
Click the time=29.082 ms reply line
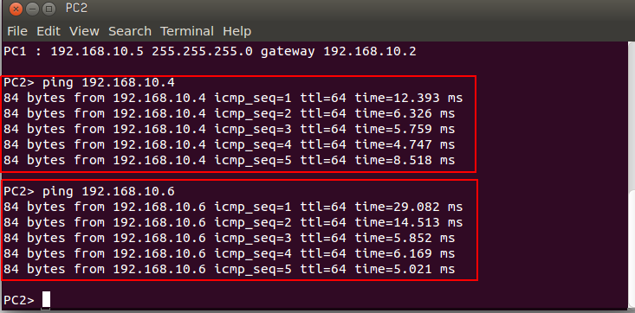point(233,207)
